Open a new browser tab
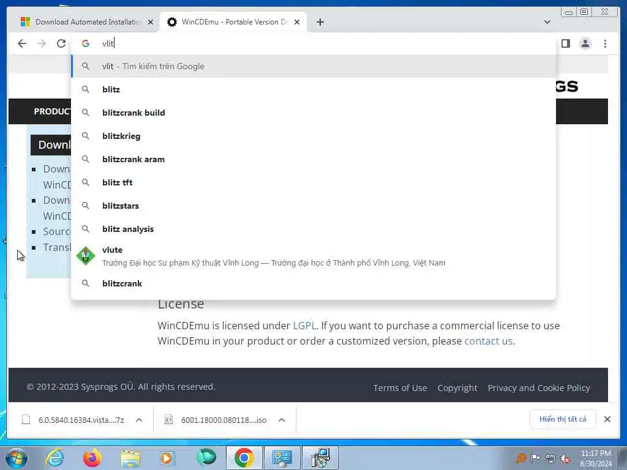 [x=320, y=22]
